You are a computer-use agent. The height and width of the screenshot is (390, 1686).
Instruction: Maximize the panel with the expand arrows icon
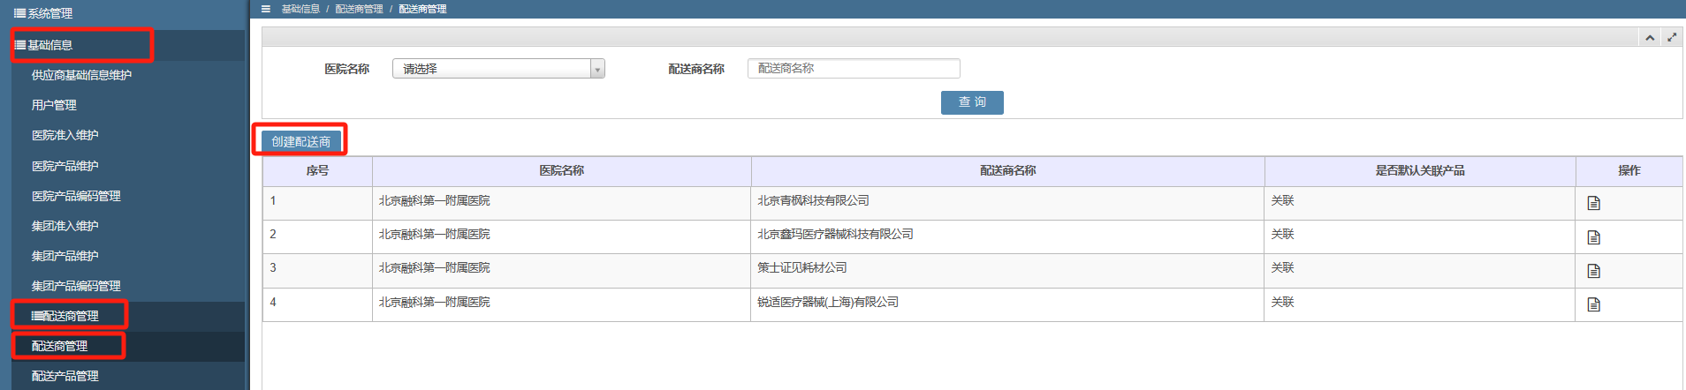(x=1672, y=37)
